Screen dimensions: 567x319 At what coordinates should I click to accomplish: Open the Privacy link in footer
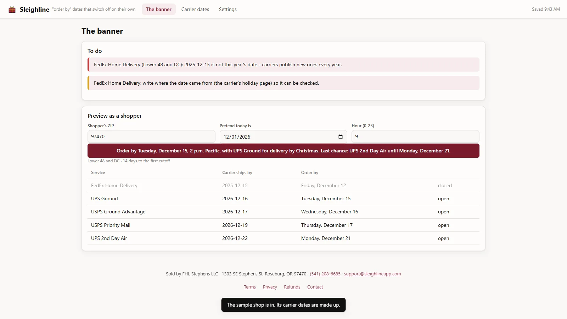270,287
